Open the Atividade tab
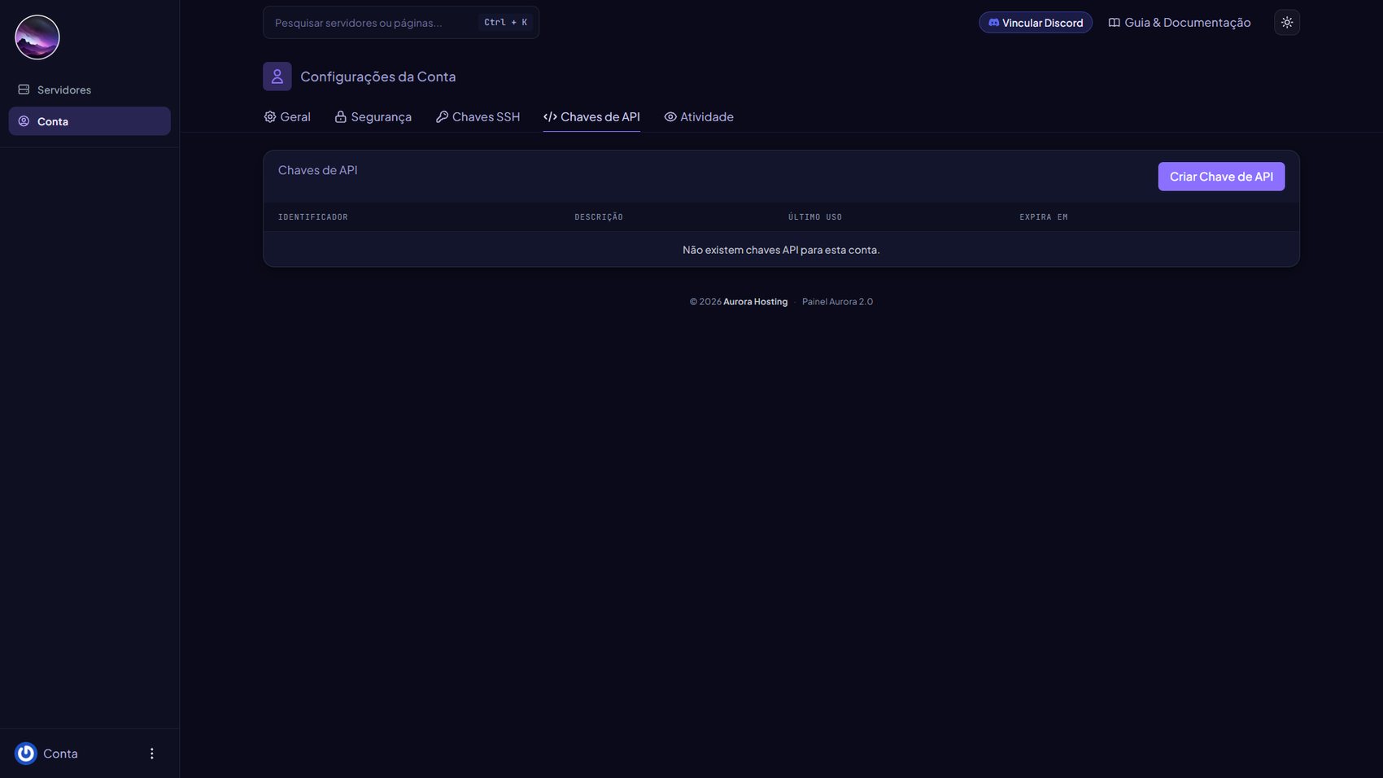Image resolution: width=1383 pixels, height=778 pixels. tap(699, 117)
